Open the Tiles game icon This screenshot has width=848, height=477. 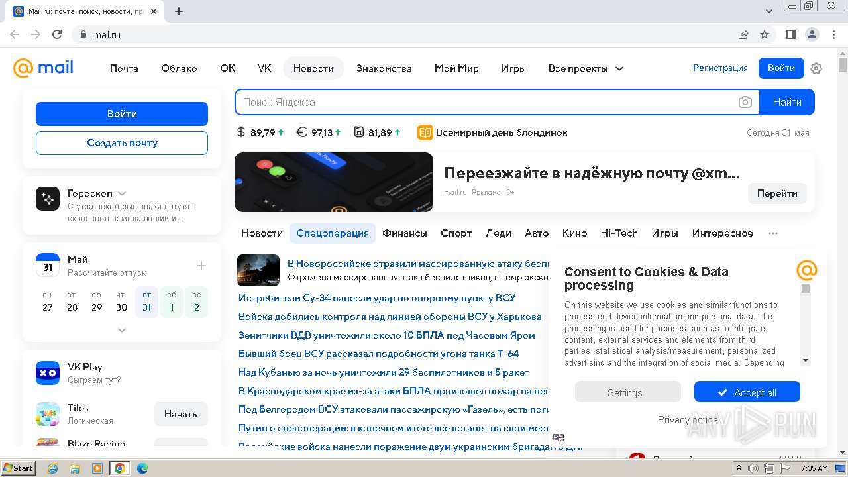point(48,414)
